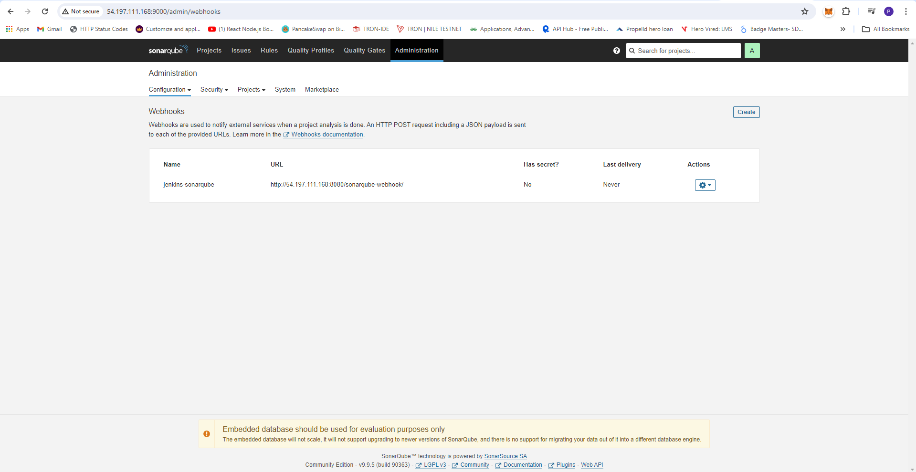The width and height of the screenshot is (916, 472).
Task: Click the browser back arrow
Action: pyautogui.click(x=11, y=11)
